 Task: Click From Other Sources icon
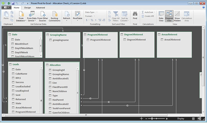tap(43, 14)
